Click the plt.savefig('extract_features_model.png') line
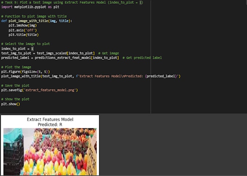This screenshot has height=176, width=247. (x=40, y=90)
